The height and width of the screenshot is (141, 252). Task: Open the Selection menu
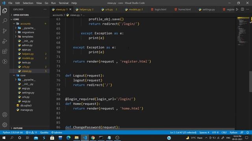[28, 3]
